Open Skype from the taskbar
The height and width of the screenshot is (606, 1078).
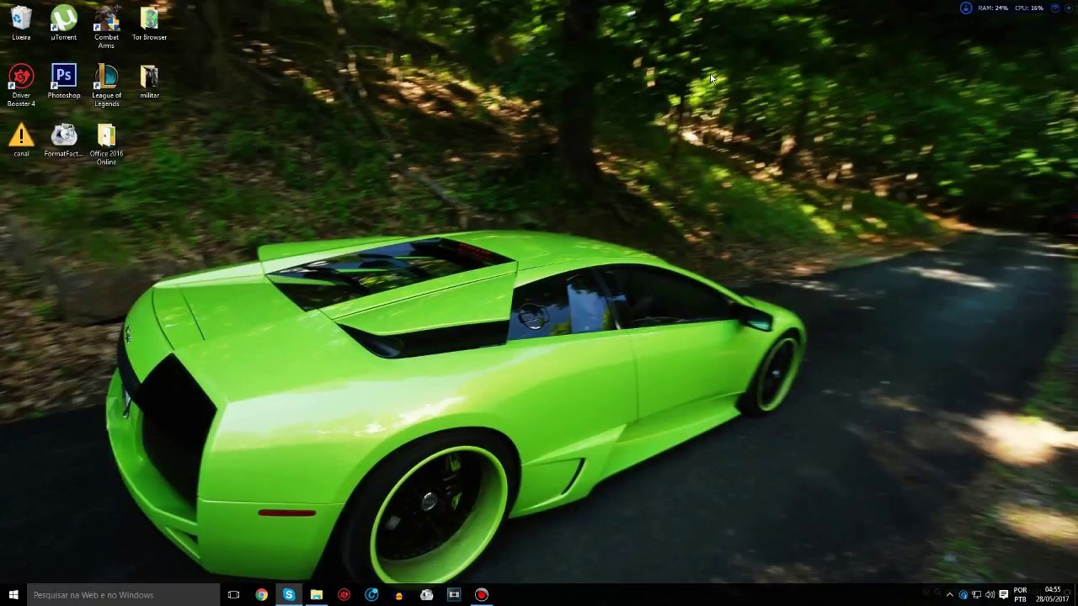289,595
